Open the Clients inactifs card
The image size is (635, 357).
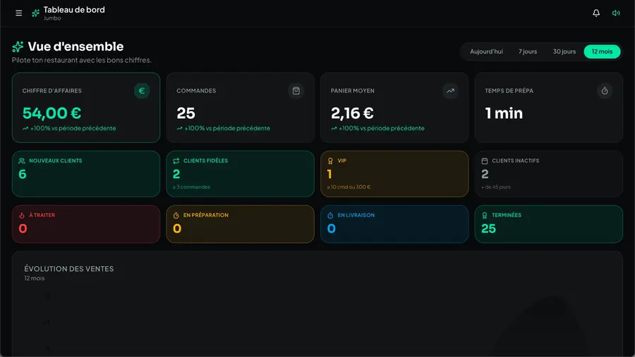(549, 174)
